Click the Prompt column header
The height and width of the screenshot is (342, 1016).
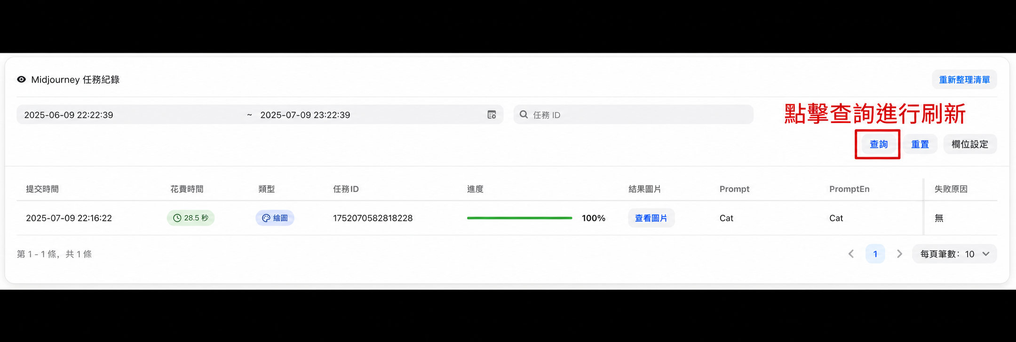(x=734, y=189)
